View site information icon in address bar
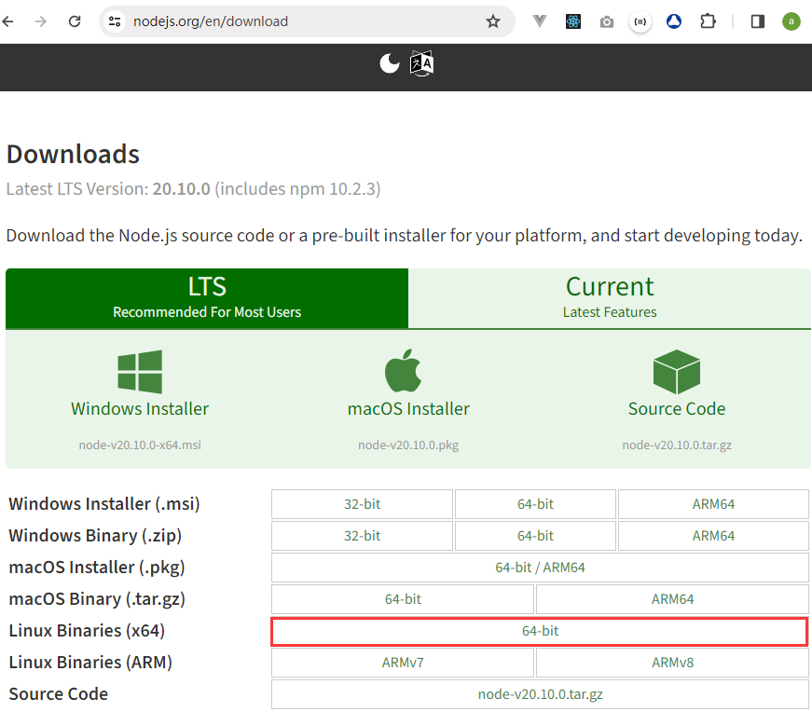Screen dimensions: 812x712 coord(115,21)
